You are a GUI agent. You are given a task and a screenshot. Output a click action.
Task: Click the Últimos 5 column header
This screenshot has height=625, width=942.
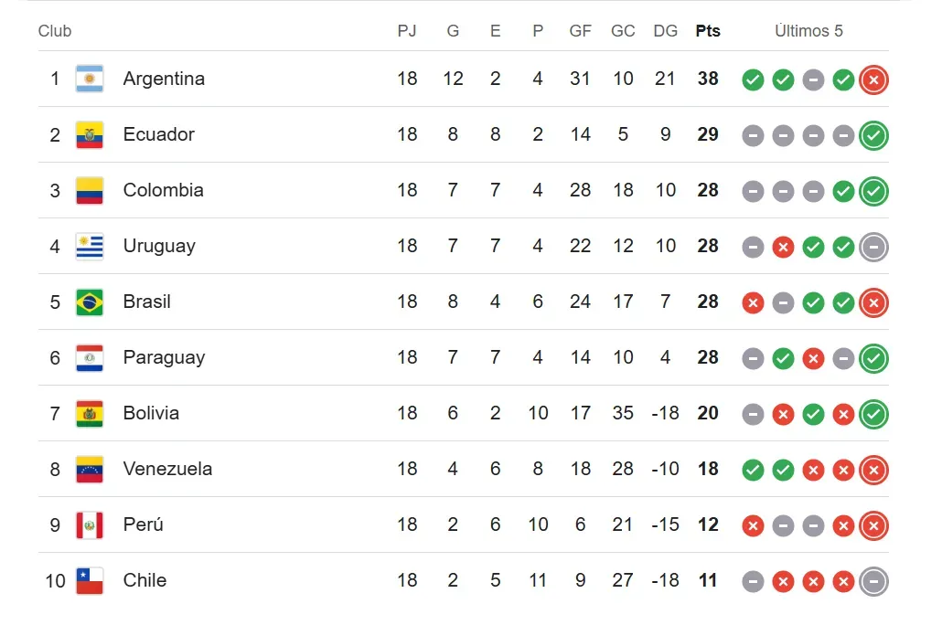point(808,31)
